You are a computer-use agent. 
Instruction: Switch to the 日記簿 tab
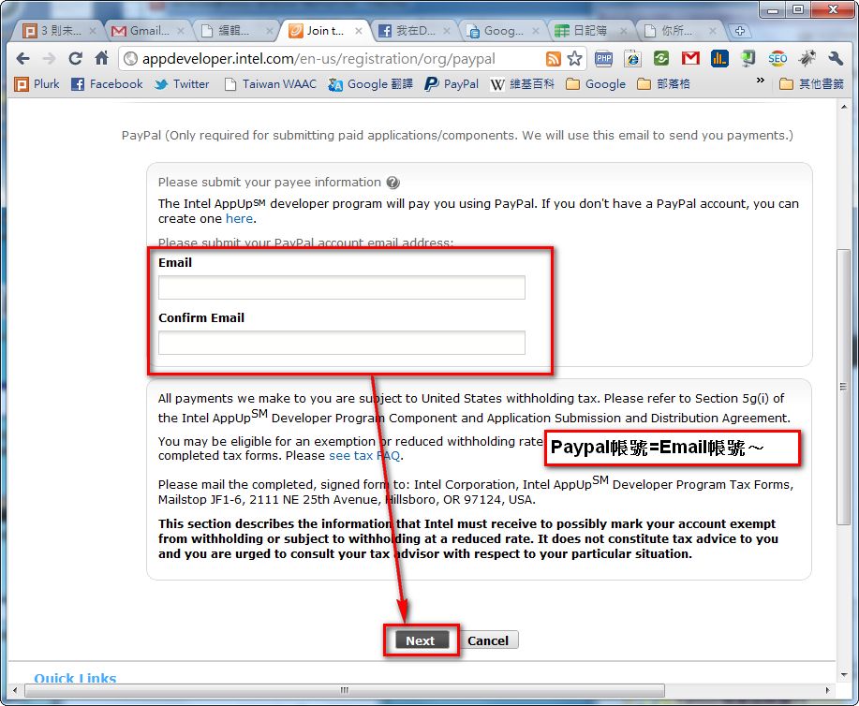click(587, 31)
